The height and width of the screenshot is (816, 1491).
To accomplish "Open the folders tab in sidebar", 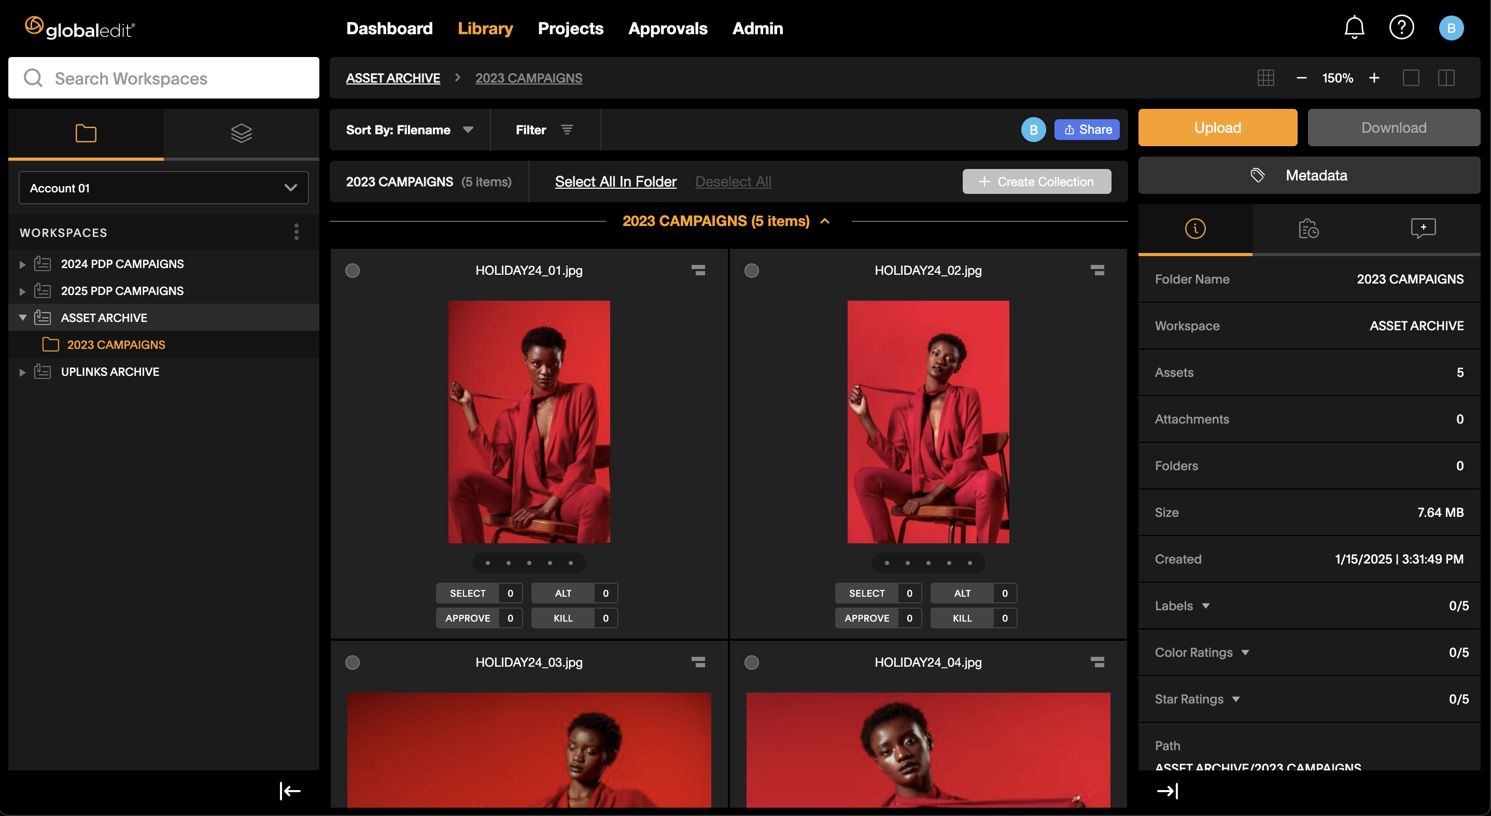I will [x=86, y=133].
